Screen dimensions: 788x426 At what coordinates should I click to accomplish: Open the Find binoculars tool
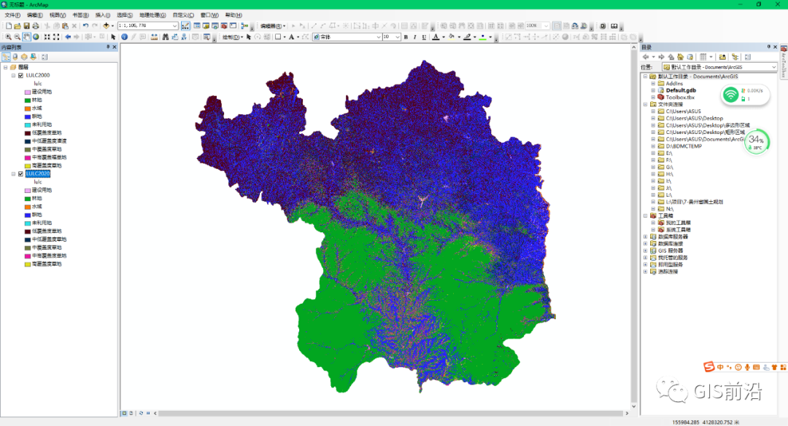click(x=166, y=36)
